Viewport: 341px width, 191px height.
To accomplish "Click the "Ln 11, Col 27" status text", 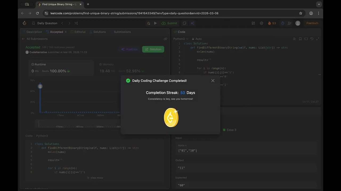I will pos(310,102).
